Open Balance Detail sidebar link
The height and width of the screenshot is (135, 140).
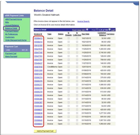coord(11,28)
